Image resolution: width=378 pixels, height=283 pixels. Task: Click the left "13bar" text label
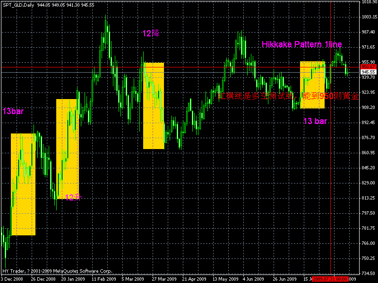click(x=12, y=110)
